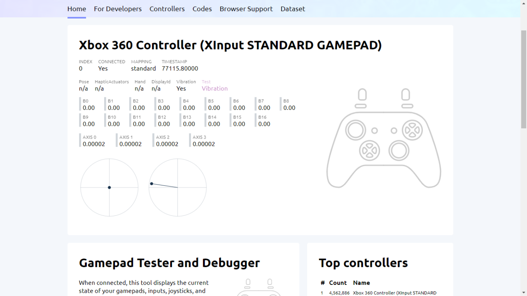Click the right joystick position dot
The width and height of the screenshot is (527, 296).
click(152, 184)
